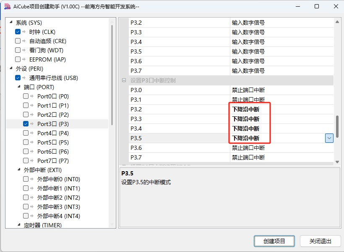The height and width of the screenshot is (252, 344).
Task: Click property grid scroll down arrow
Action: point(337,162)
